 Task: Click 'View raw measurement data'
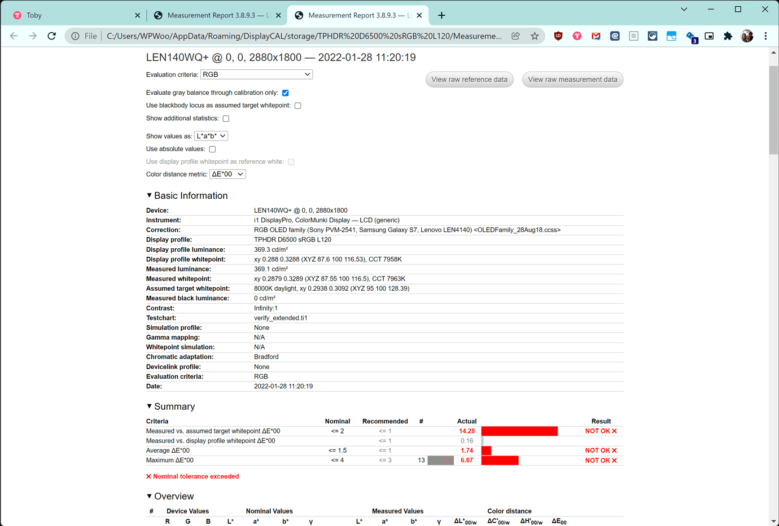coord(572,79)
